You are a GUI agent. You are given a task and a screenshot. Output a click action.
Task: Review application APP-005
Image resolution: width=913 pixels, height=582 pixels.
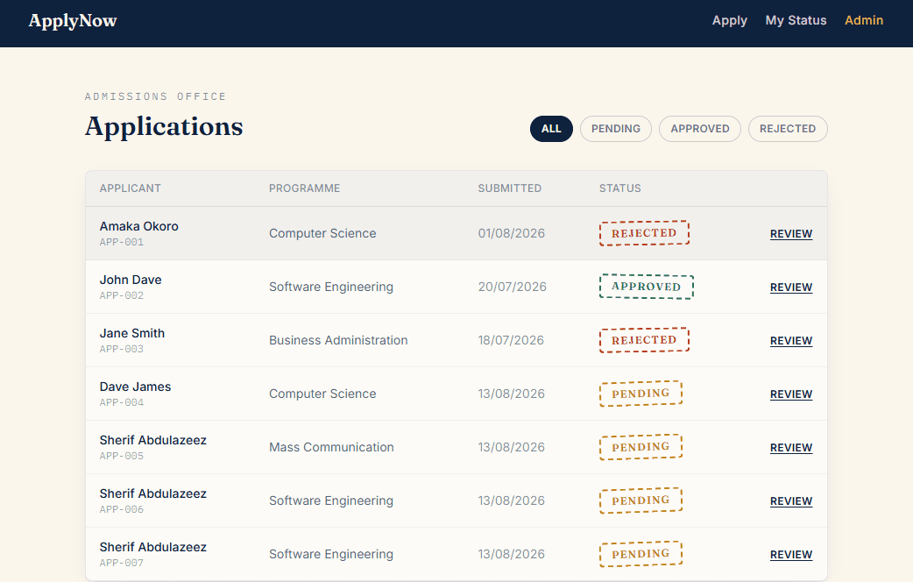pos(790,448)
